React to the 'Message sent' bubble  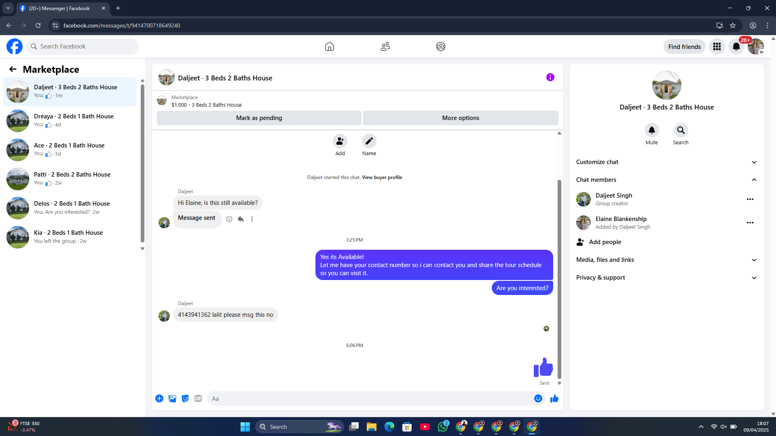tap(229, 219)
